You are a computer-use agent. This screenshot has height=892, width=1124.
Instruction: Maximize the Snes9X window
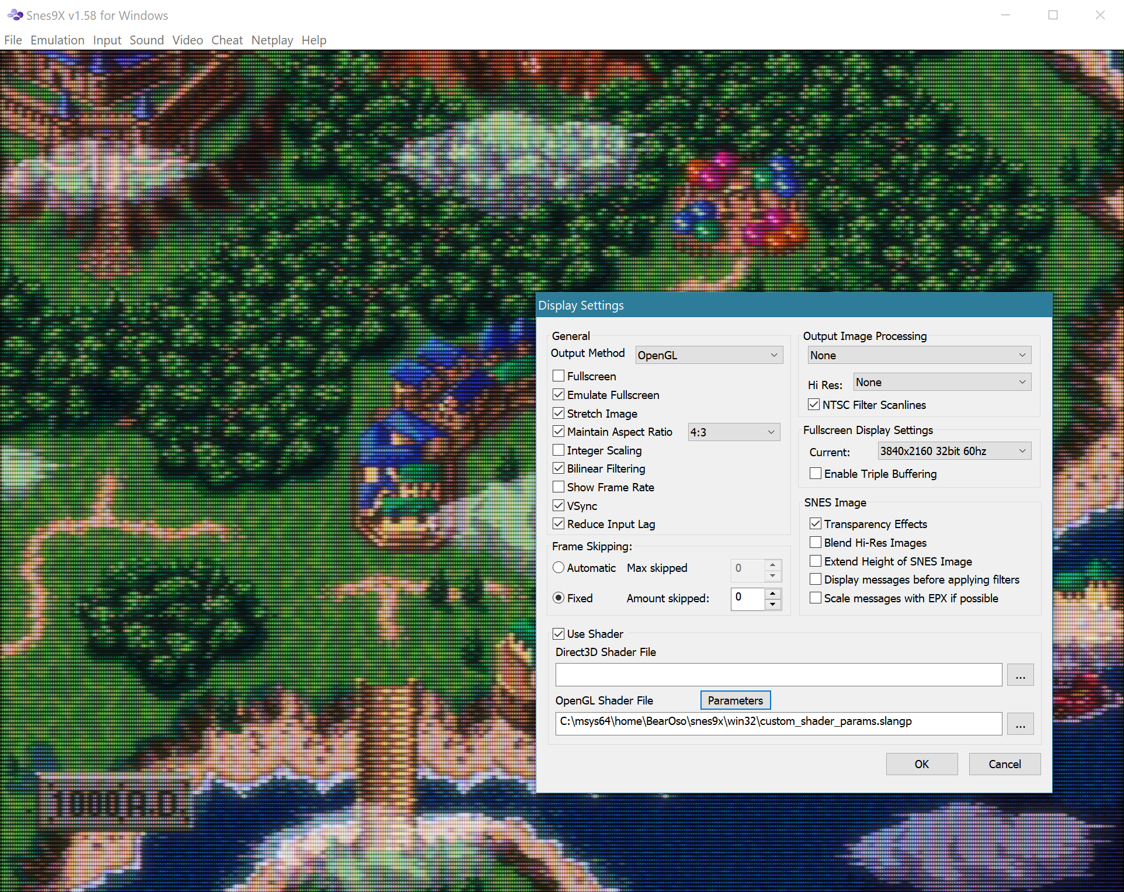pyautogui.click(x=1053, y=15)
